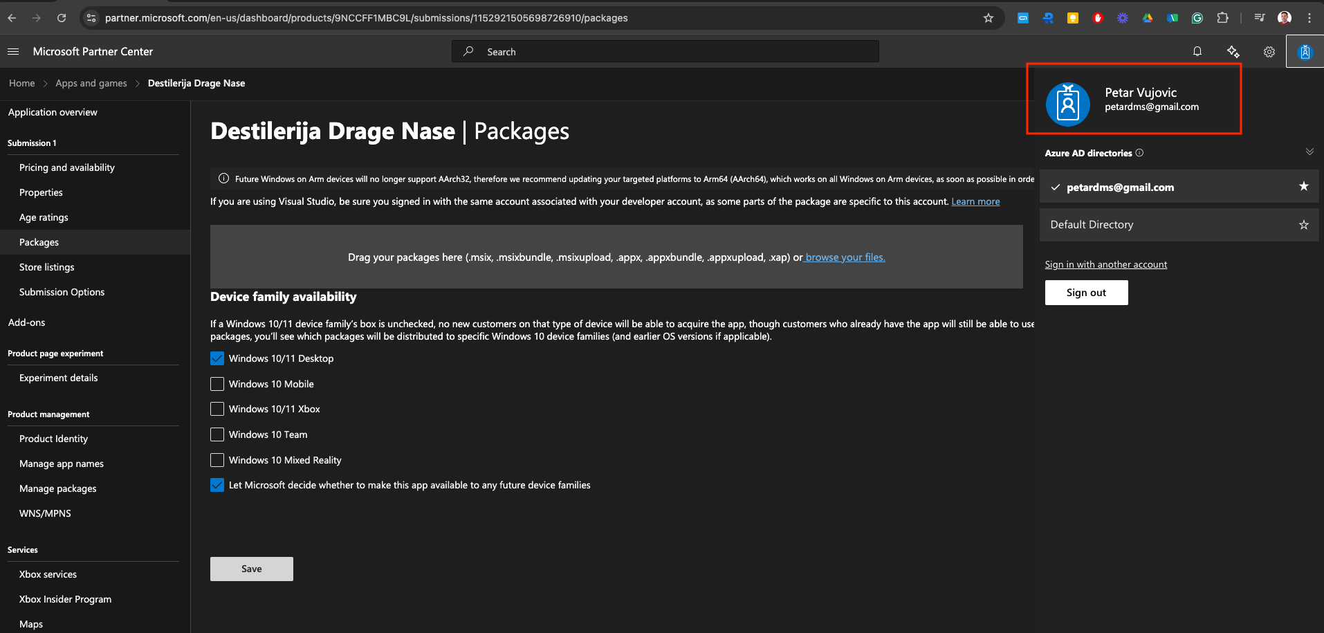This screenshot has height=633, width=1324.
Task: Open the hamburger navigation menu
Action: 12,51
